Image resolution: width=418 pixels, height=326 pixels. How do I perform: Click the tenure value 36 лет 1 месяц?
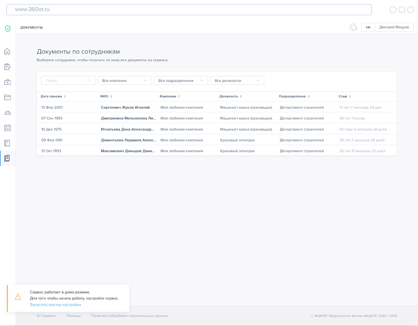[352, 118]
